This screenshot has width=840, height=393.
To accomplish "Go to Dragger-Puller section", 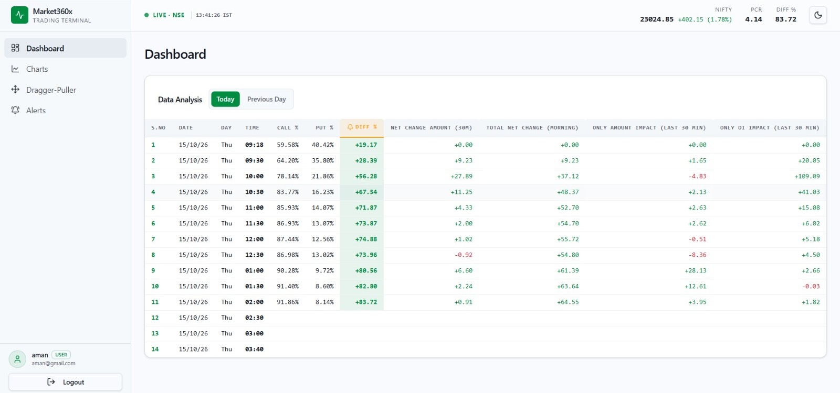I will 66,90.
